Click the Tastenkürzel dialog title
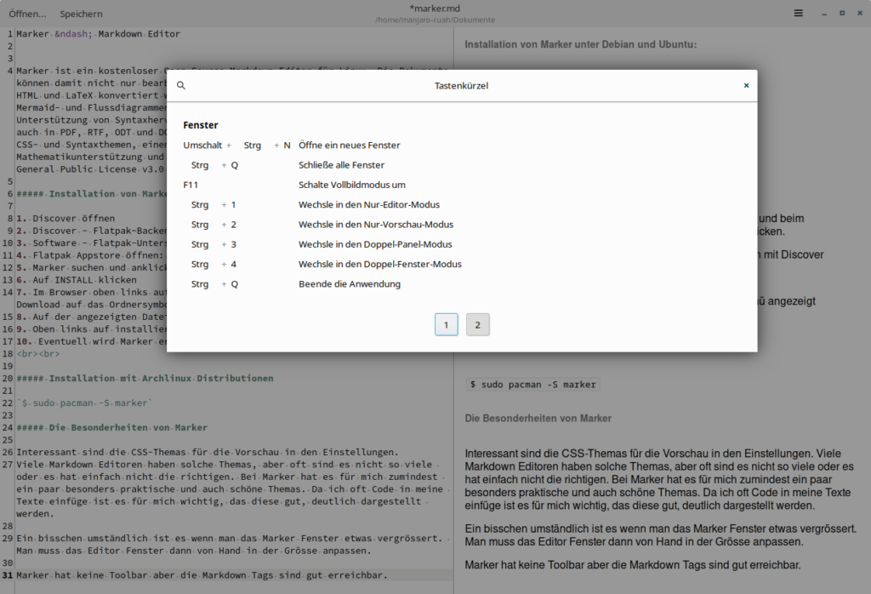This screenshot has width=871, height=594. [462, 86]
